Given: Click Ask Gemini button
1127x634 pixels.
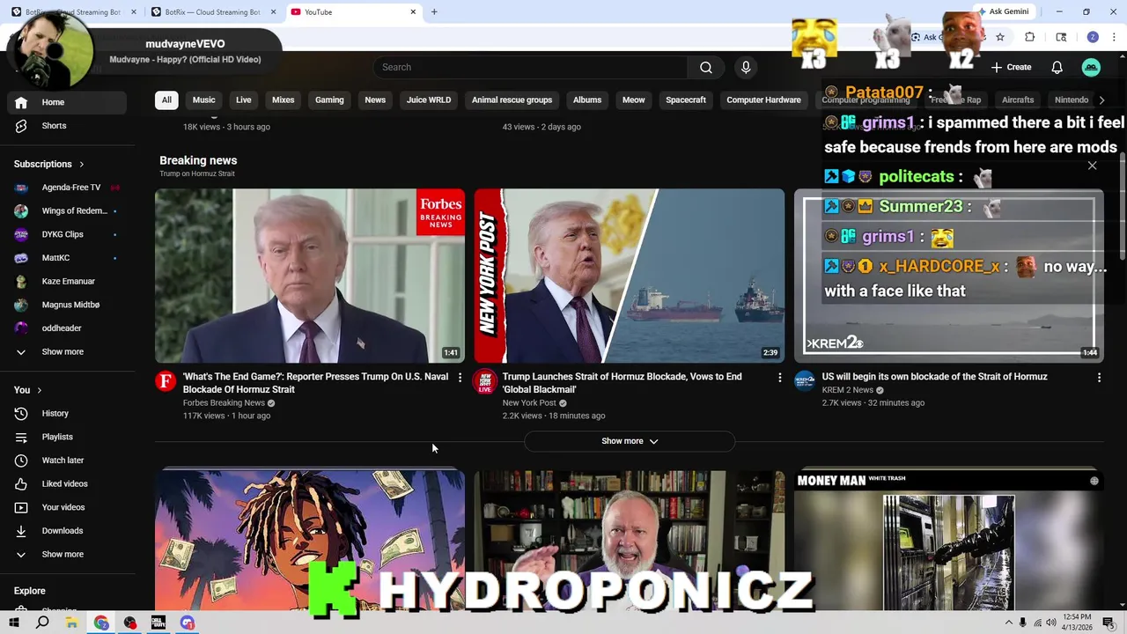Looking at the screenshot, I should 1003,12.
